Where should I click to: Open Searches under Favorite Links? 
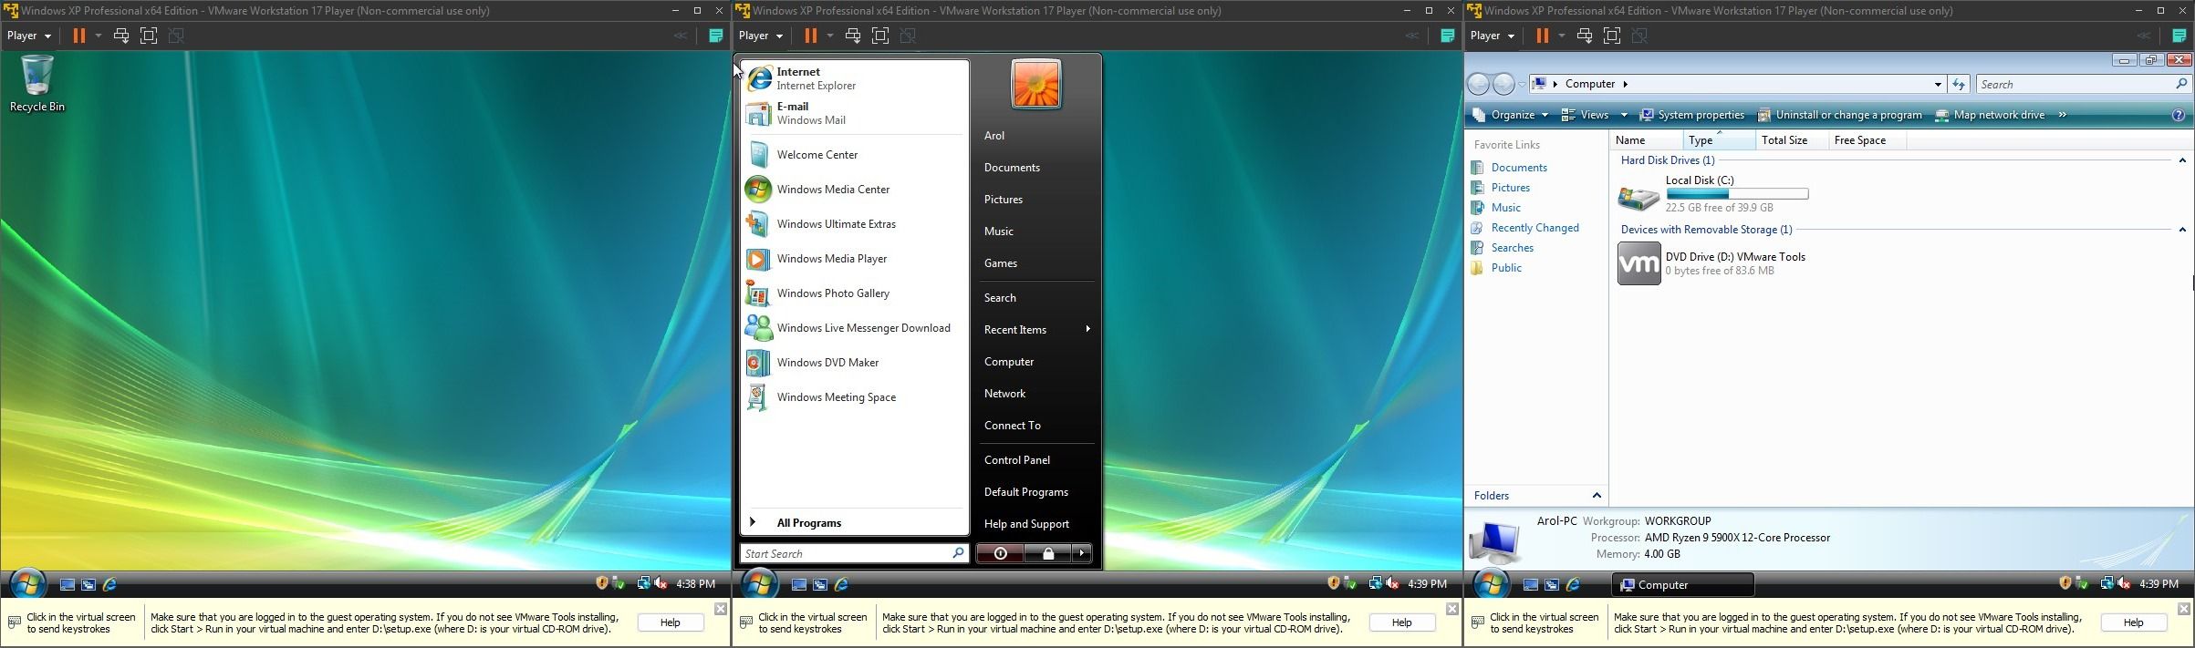pyautogui.click(x=1503, y=248)
